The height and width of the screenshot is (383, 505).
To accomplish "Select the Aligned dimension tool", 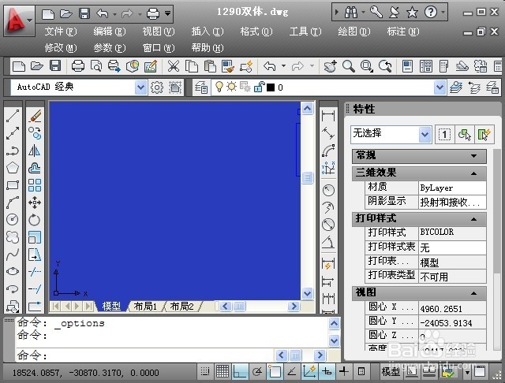I will point(328,133).
